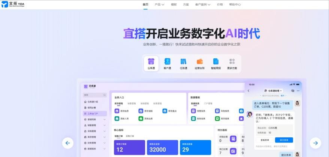Switch to the 销售管理 tab under 业务入口
Screen dimensions: 329x157
(x=132, y=104)
